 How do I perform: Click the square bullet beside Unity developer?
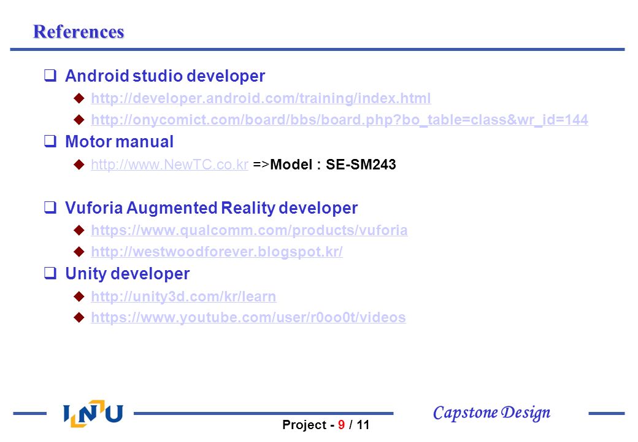pos(50,273)
